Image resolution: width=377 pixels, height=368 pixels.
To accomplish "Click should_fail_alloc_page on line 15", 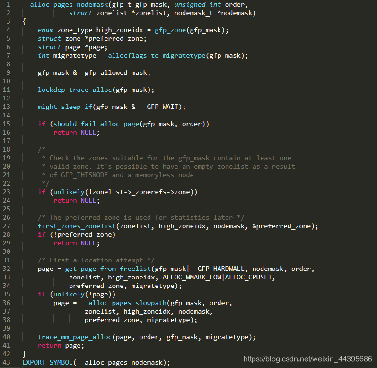I will point(96,124).
